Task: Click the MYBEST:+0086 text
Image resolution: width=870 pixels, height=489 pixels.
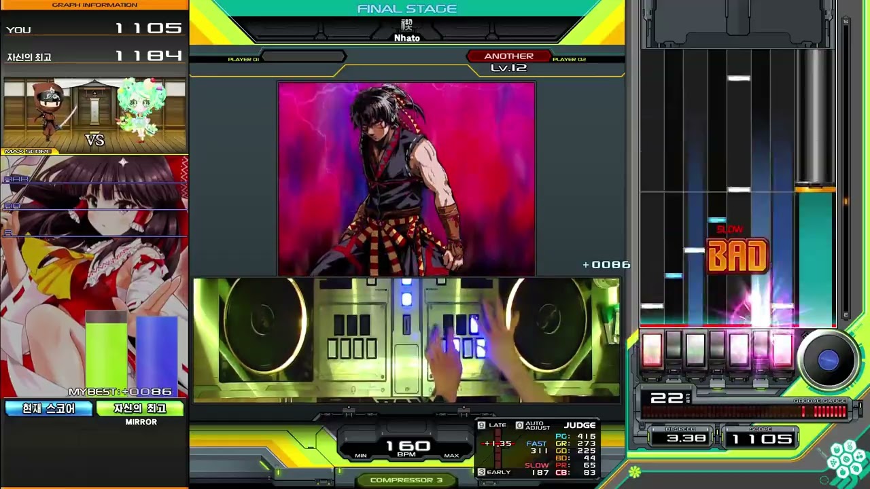Action: click(120, 392)
